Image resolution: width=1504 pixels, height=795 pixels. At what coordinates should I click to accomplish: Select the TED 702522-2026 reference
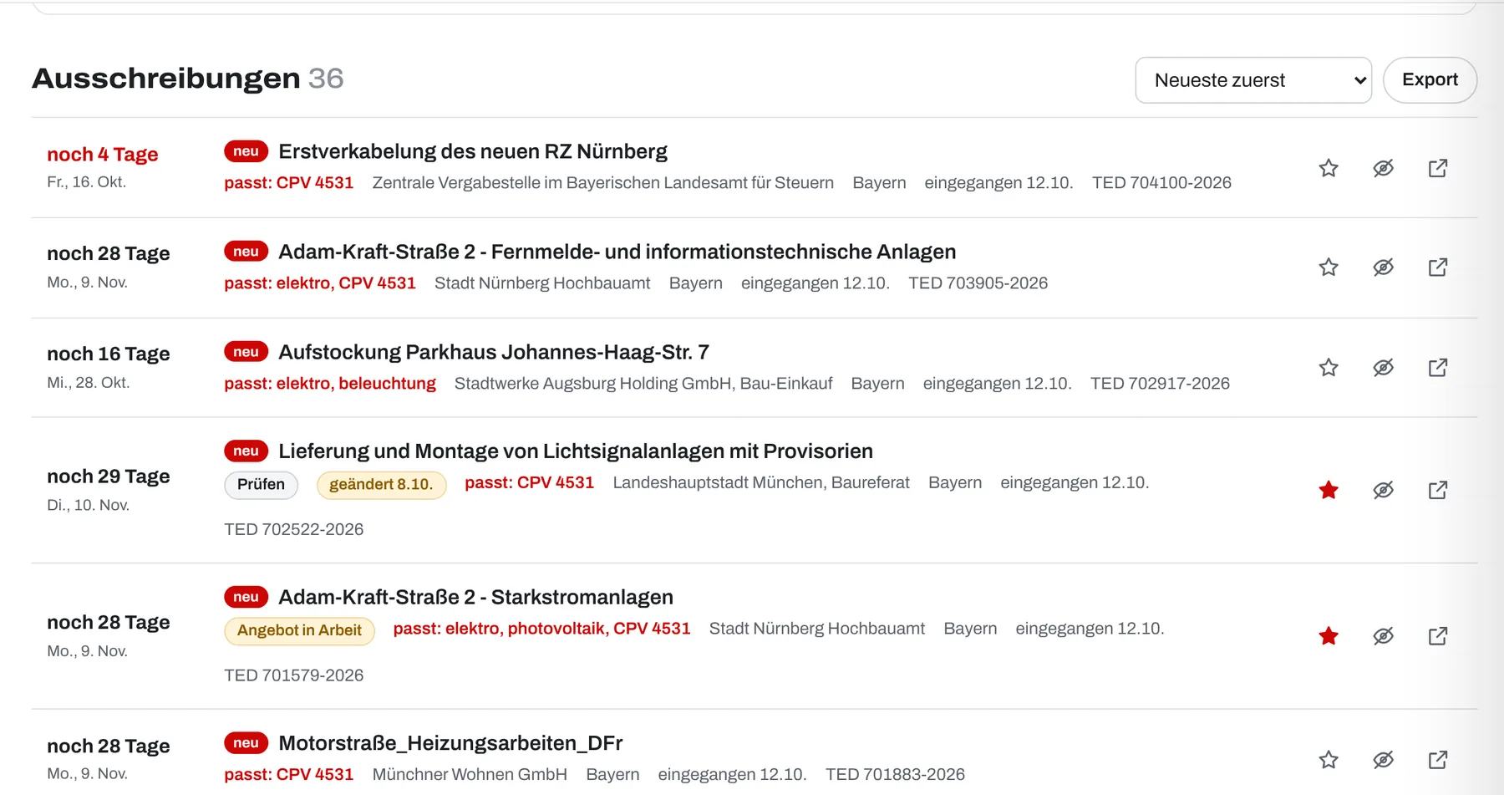point(294,529)
